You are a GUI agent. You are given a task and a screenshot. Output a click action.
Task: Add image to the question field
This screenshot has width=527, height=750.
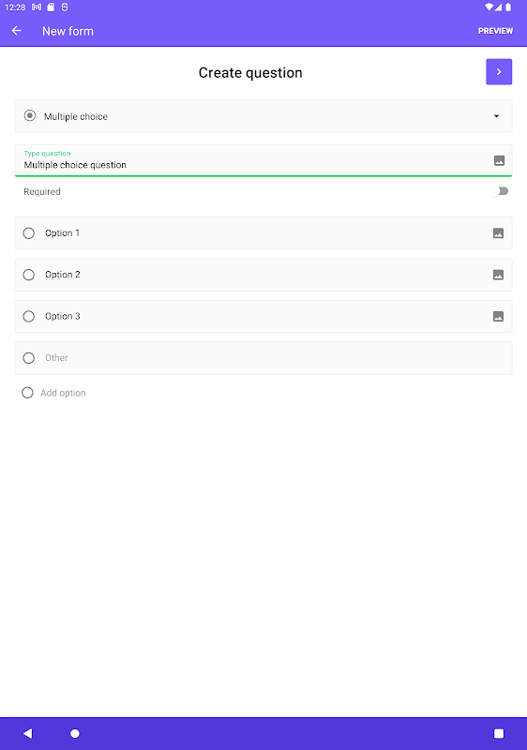tap(499, 160)
